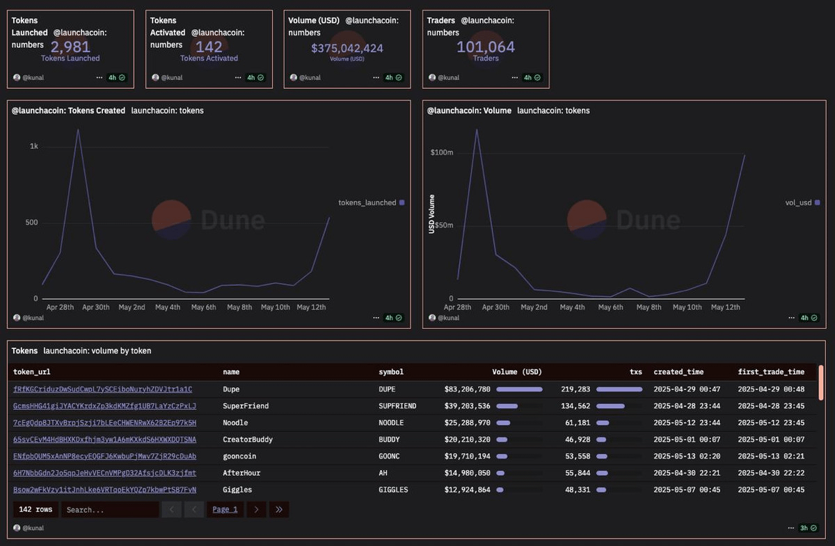Sort the table by the Volume (USD) column header
The image size is (835, 546).
[516, 372]
